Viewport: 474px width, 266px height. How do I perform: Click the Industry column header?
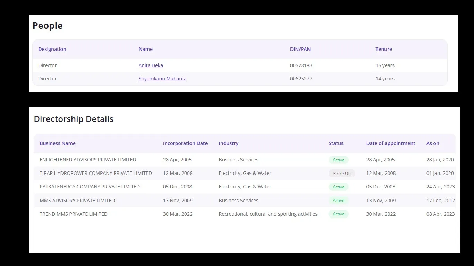[x=228, y=143]
